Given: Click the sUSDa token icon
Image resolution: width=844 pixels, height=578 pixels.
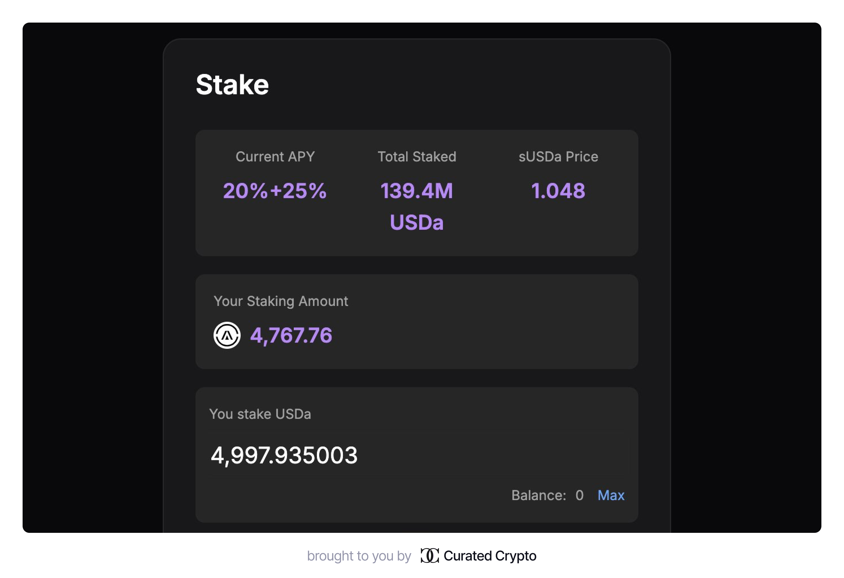Looking at the screenshot, I should (x=227, y=335).
